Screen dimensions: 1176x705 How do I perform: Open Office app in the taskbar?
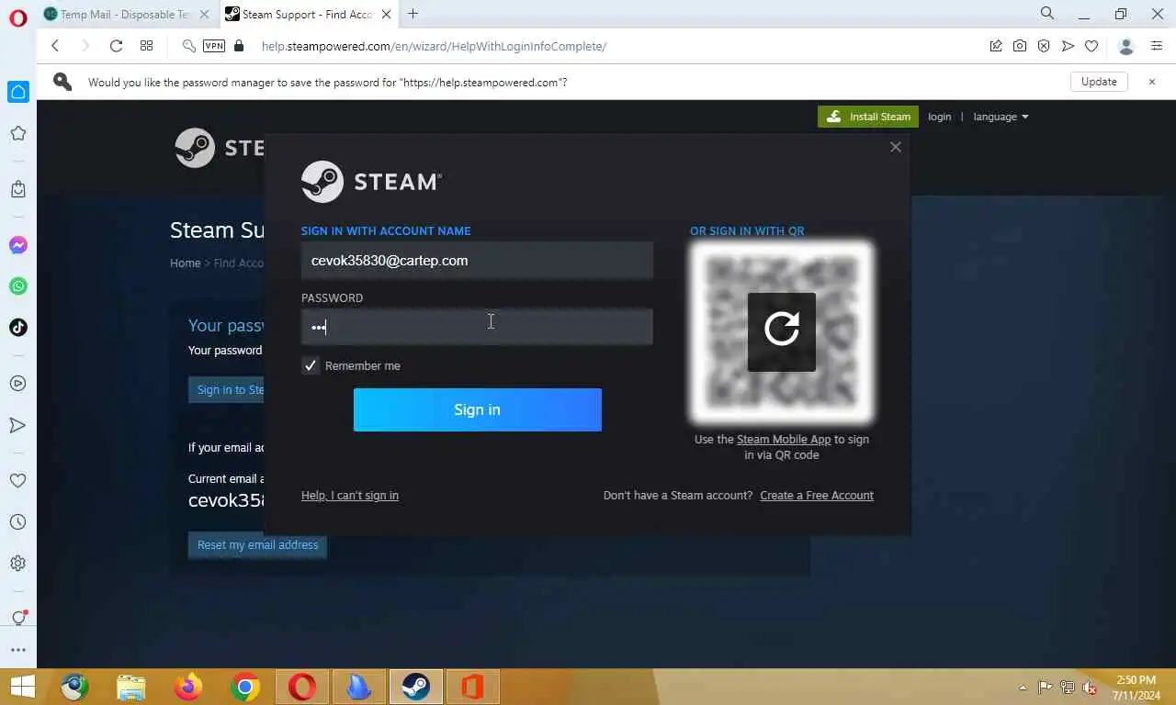click(x=472, y=687)
